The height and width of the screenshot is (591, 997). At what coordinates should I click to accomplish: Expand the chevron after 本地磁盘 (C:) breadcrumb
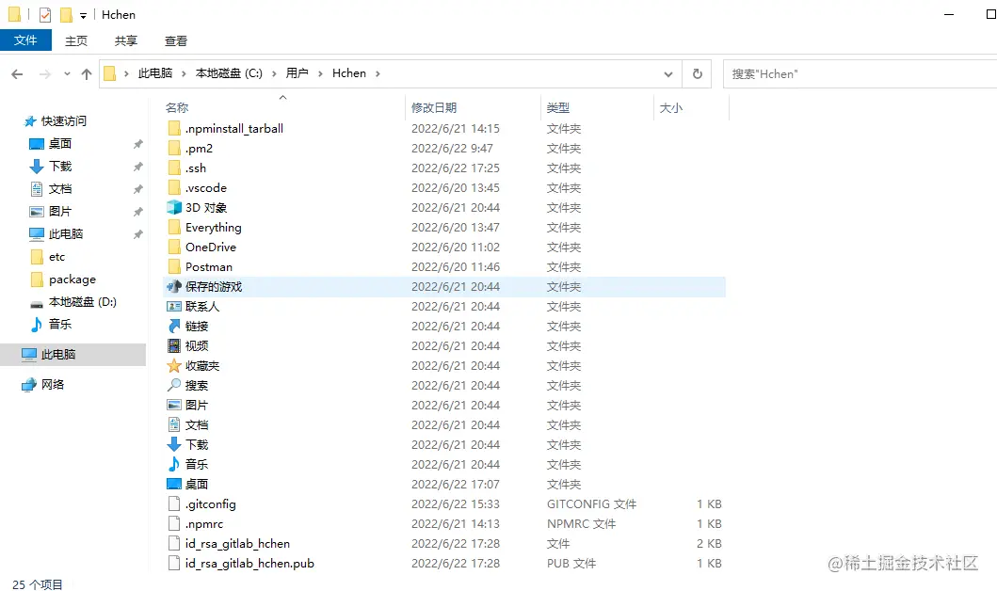click(274, 73)
